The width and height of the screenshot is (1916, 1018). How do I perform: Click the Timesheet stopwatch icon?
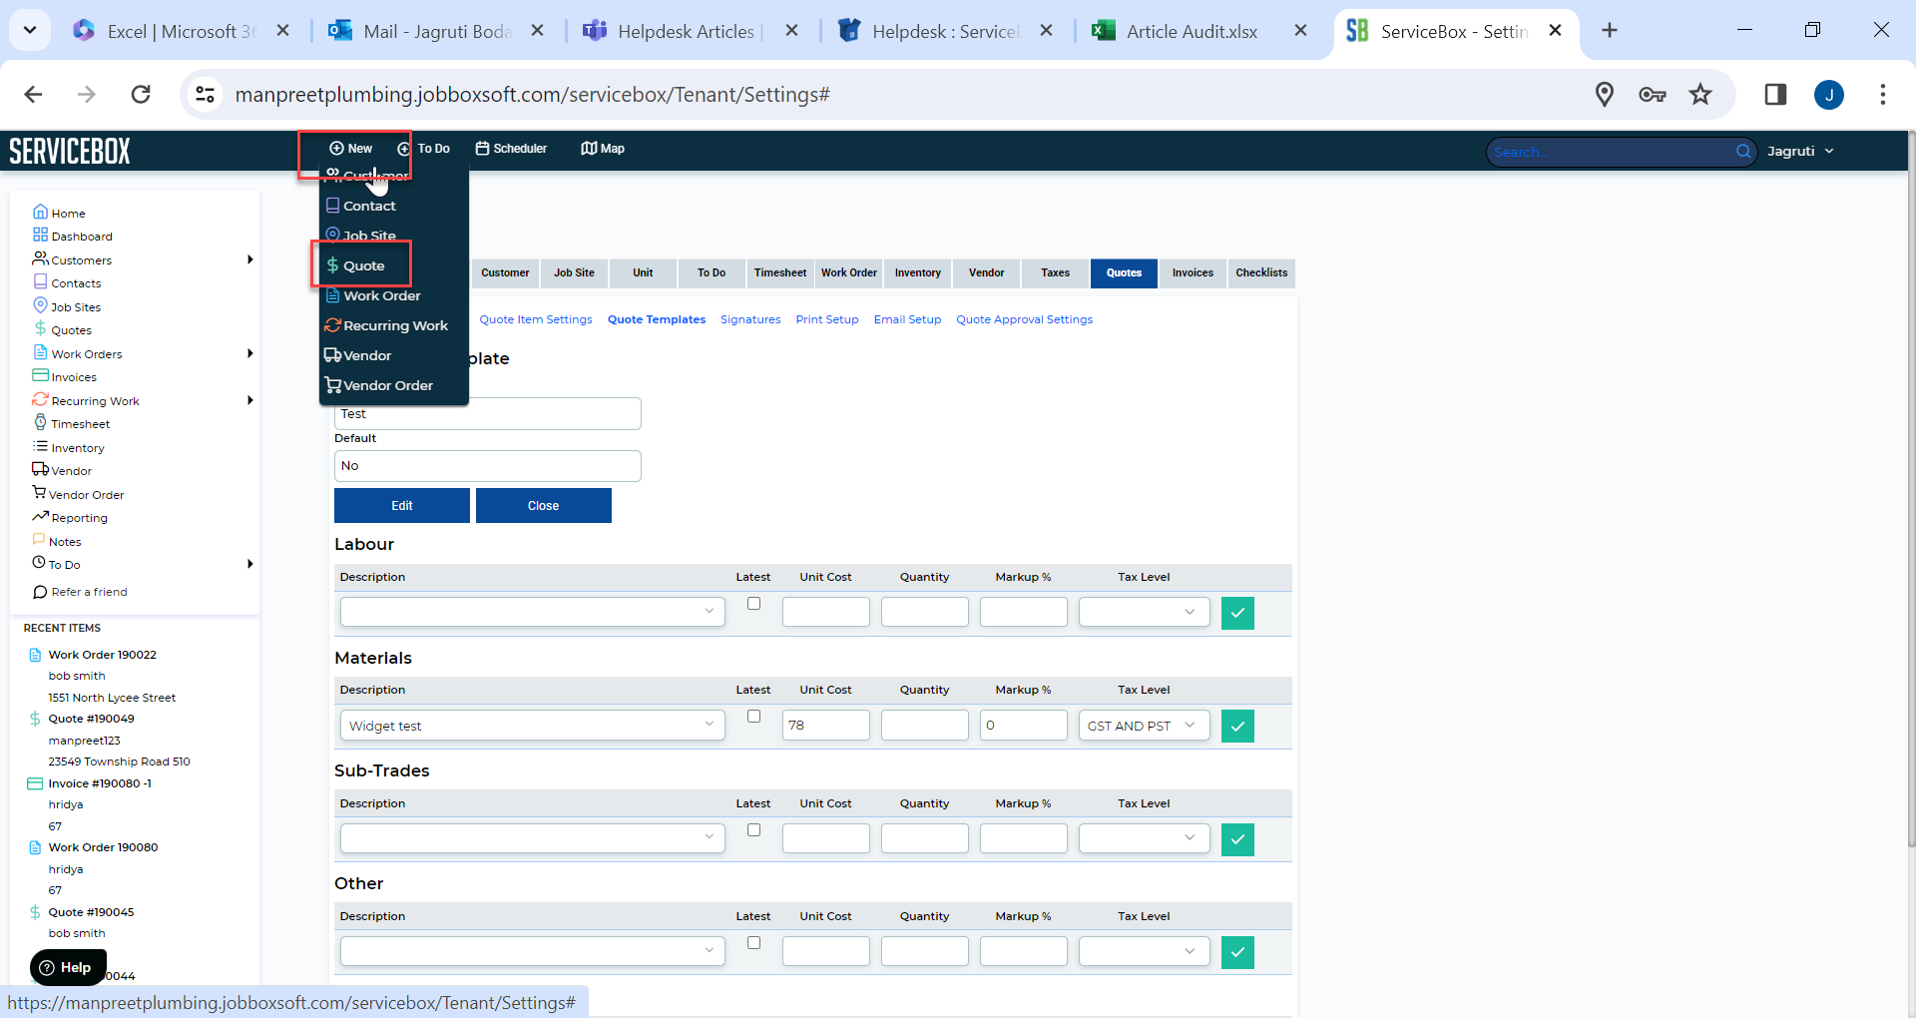click(40, 422)
